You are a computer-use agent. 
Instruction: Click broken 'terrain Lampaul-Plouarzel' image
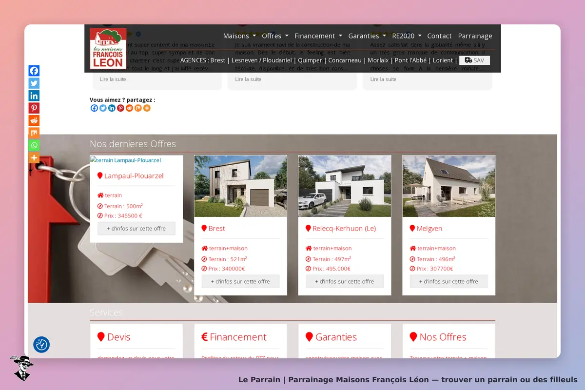pos(126,160)
